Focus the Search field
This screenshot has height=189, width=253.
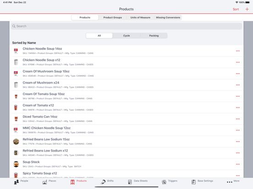(x=126, y=26)
